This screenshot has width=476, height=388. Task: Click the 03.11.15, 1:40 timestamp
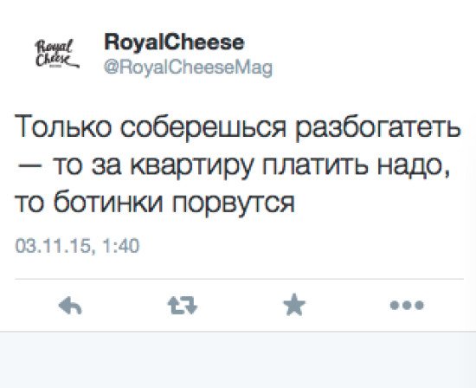point(77,246)
